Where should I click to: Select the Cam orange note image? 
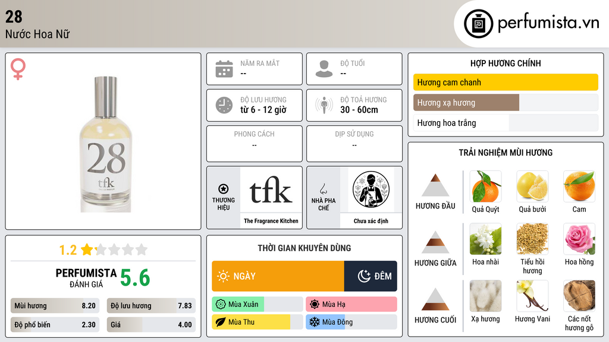click(579, 186)
